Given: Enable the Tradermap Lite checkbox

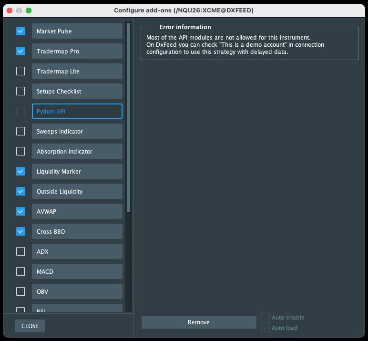Looking at the screenshot, I should [20, 71].
